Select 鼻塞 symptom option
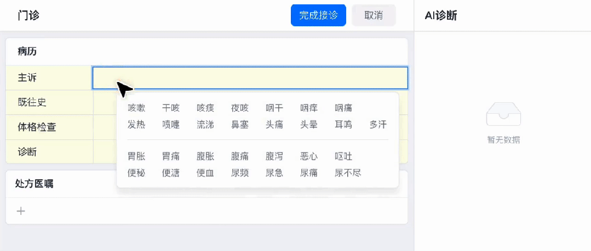Viewport: 591px width, 251px height. 240,125
